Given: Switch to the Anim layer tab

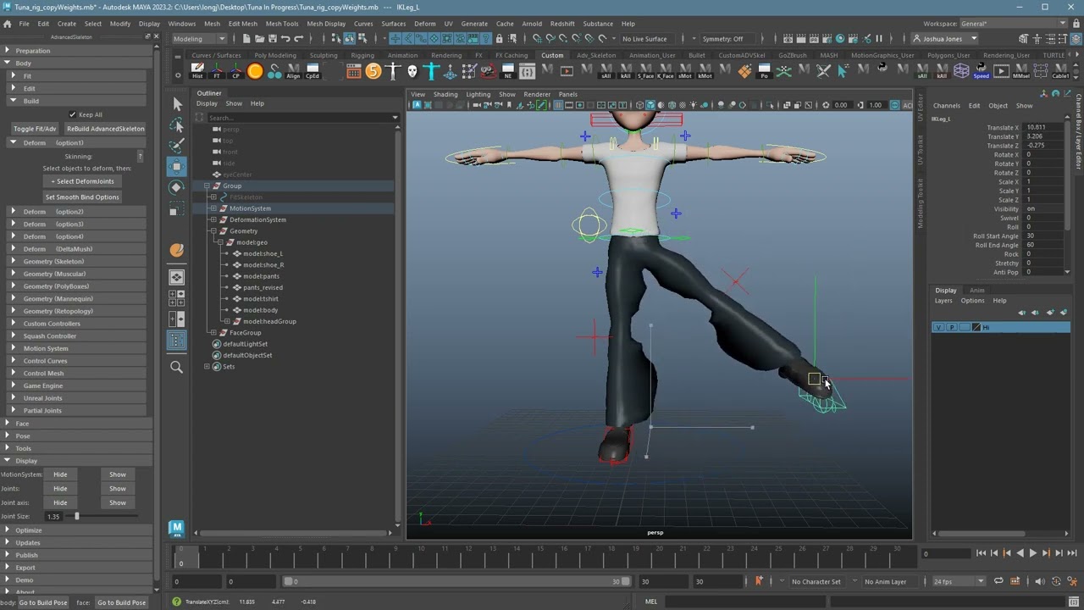Looking at the screenshot, I should (976, 291).
